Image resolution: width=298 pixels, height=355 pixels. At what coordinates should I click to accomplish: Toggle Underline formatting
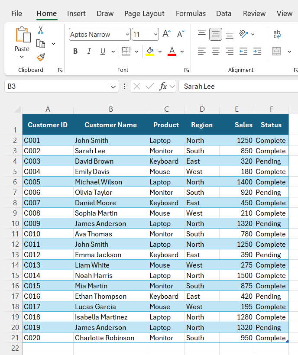pos(103,52)
